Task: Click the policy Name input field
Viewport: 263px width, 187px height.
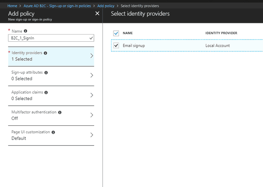Action: pos(51,38)
